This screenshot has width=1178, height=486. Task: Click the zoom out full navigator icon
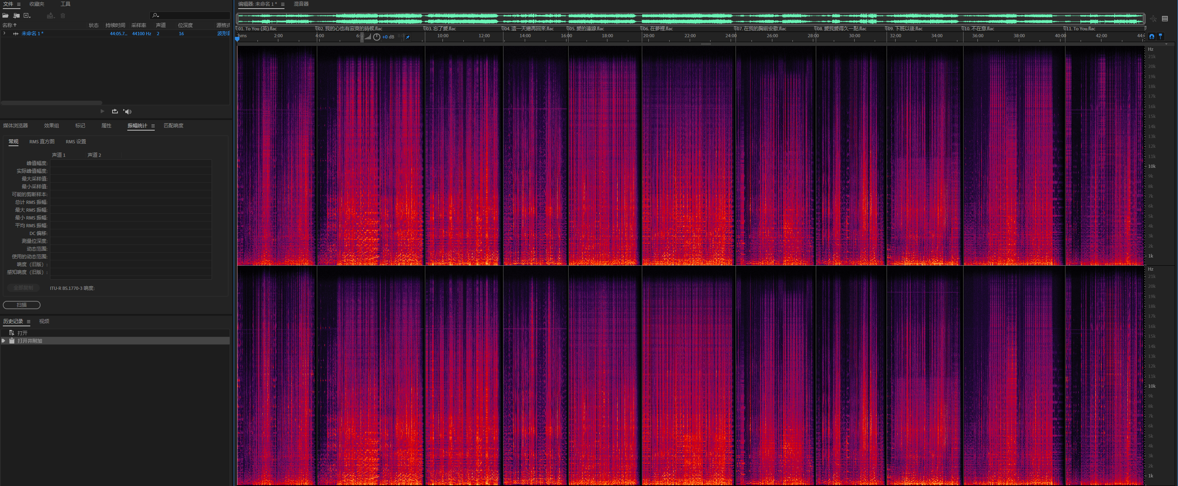tap(1153, 19)
